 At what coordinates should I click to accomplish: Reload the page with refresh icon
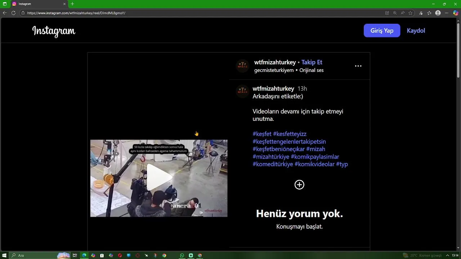coord(13,13)
